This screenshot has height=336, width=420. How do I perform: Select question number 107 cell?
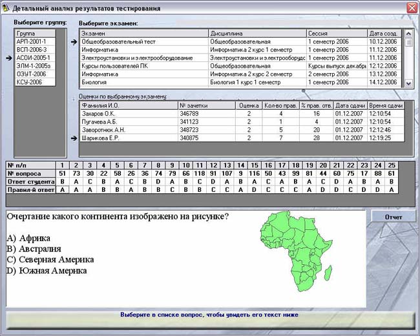(227, 173)
